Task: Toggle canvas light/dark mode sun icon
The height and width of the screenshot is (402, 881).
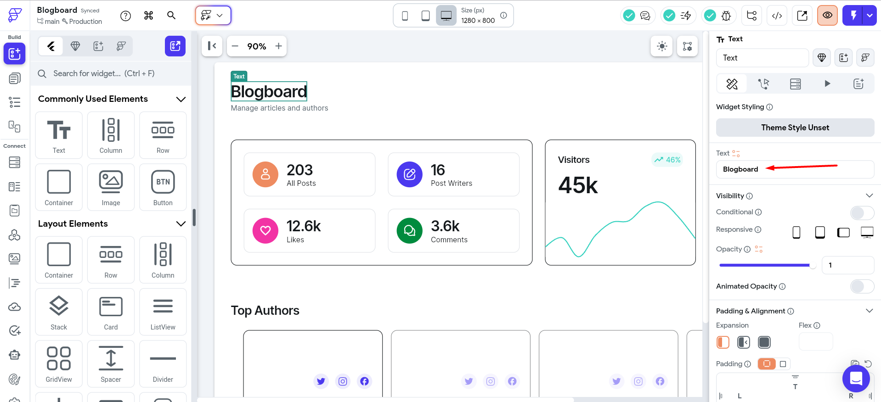Action: [661, 46]
